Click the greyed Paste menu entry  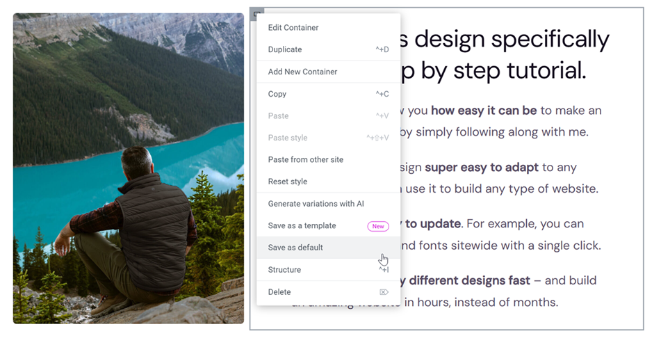coord(328,115)
